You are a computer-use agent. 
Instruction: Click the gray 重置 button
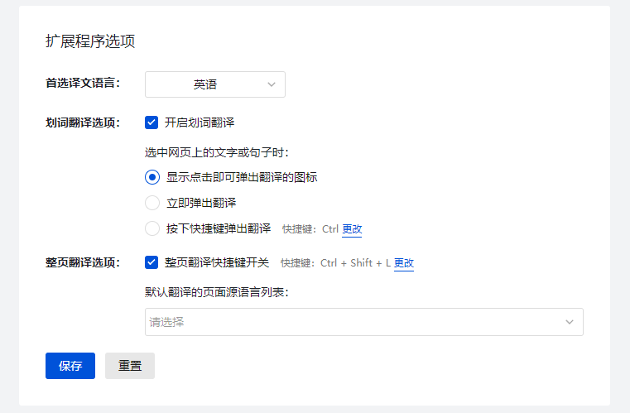point(129,366)
